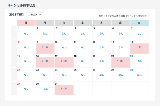Click なし under May 1
160x106 pixels.
26,34
